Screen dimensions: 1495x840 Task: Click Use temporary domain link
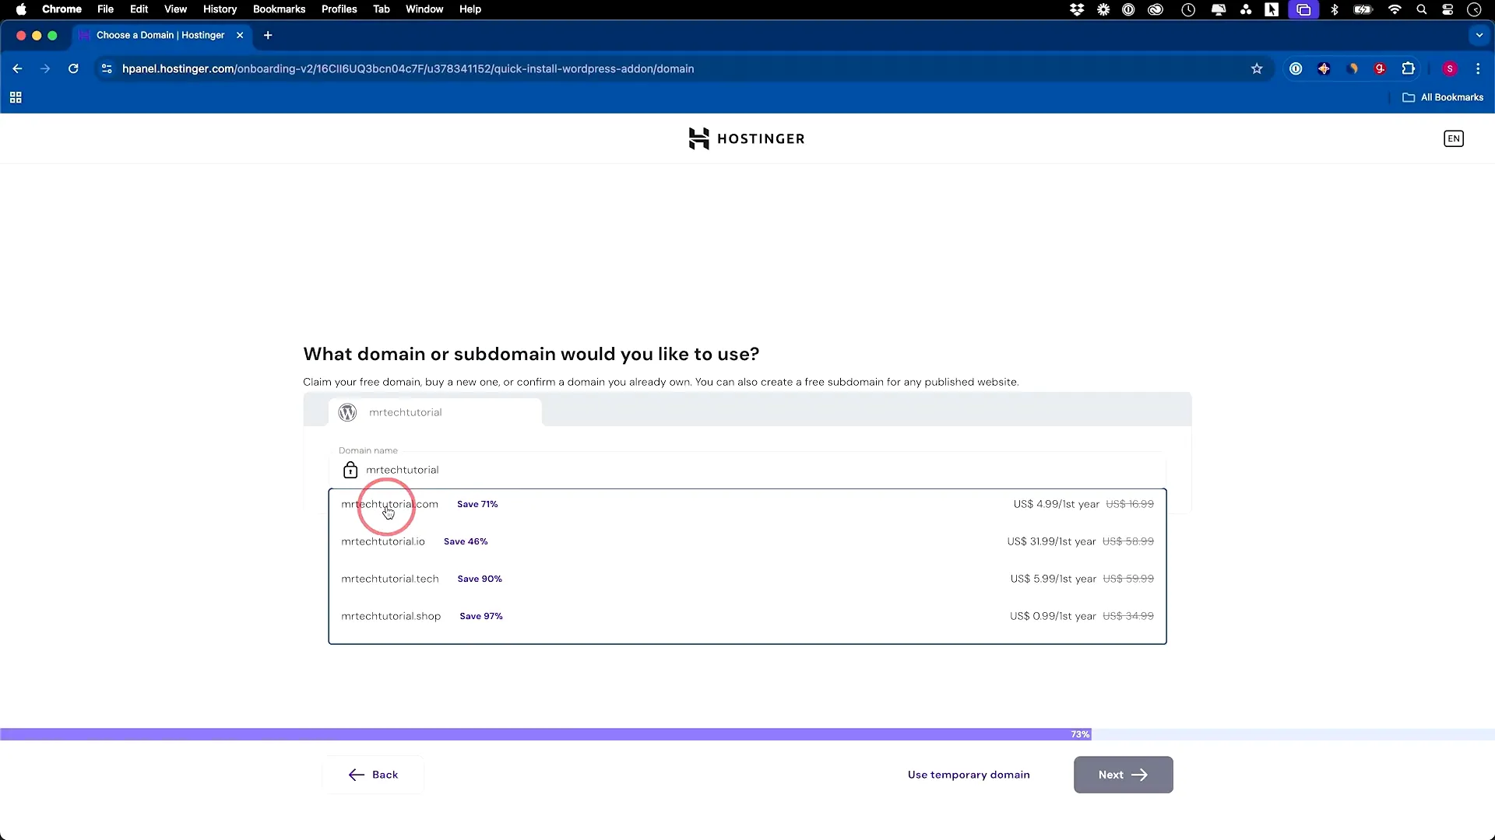click(969, 775)
